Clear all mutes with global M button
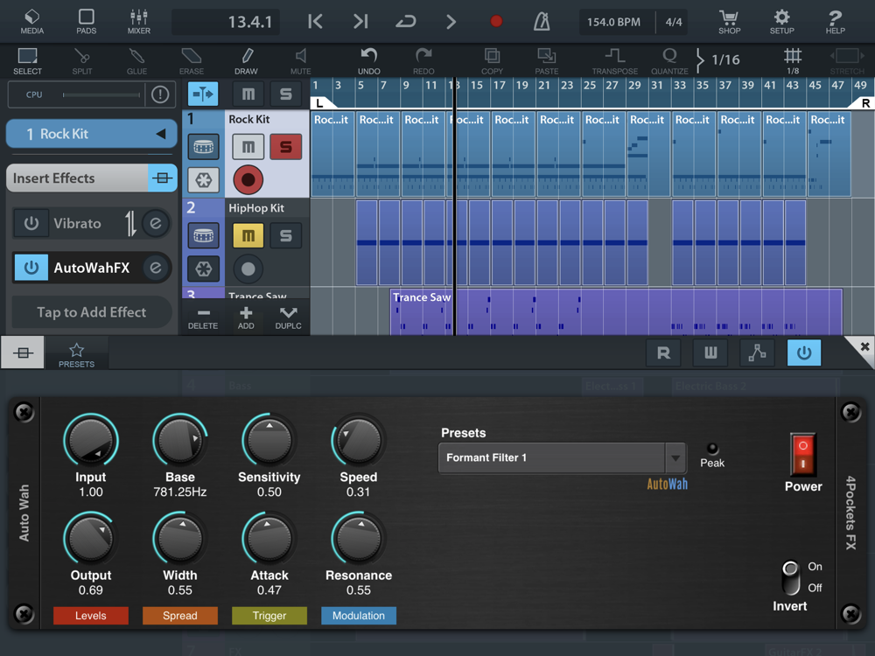Image resolution: width=875 pixels, height=656 pixels. (x=248, y=94)
